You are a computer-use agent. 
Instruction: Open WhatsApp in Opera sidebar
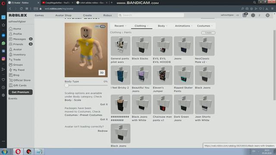pos(3,43)
